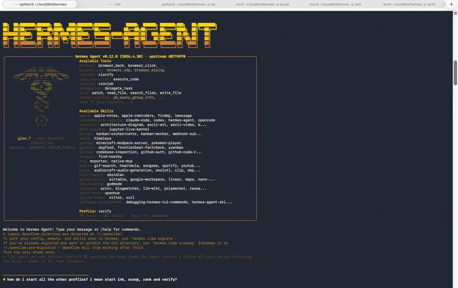The height and width of the screenshot is (288, 458).
Task: Click the 'debugging-hermes-tui-commands' skills line
Action: click(156, 202)
